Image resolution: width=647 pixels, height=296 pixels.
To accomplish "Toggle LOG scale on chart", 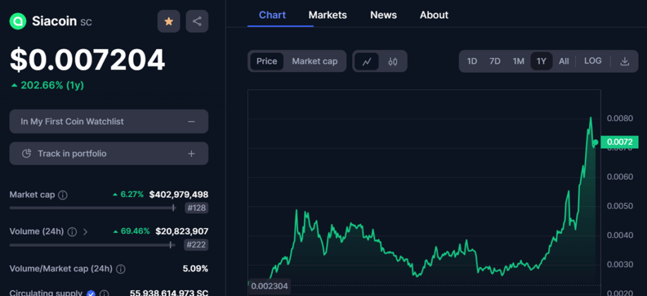I will 593,61.
